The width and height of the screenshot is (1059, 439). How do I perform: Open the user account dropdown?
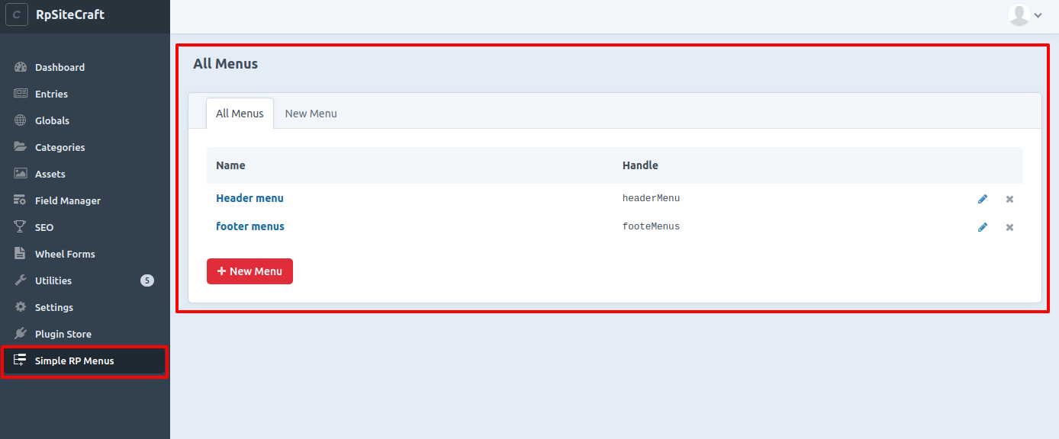pos(1025,15)
